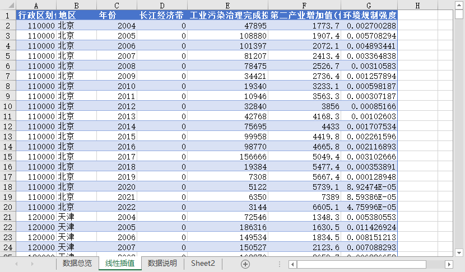Click the tab bar splitter dots

(280, 264)
